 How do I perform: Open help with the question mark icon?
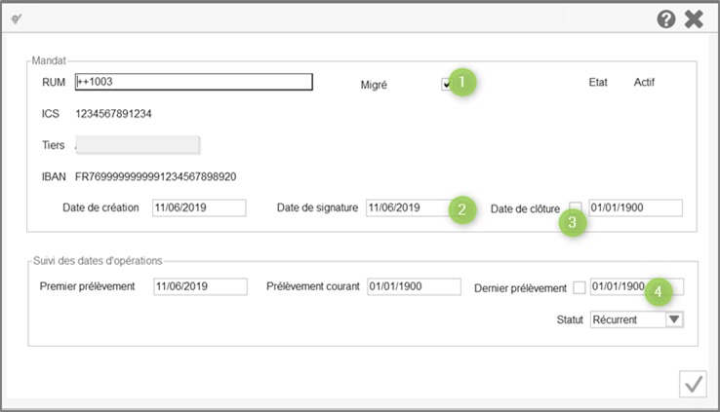(666, 19)
